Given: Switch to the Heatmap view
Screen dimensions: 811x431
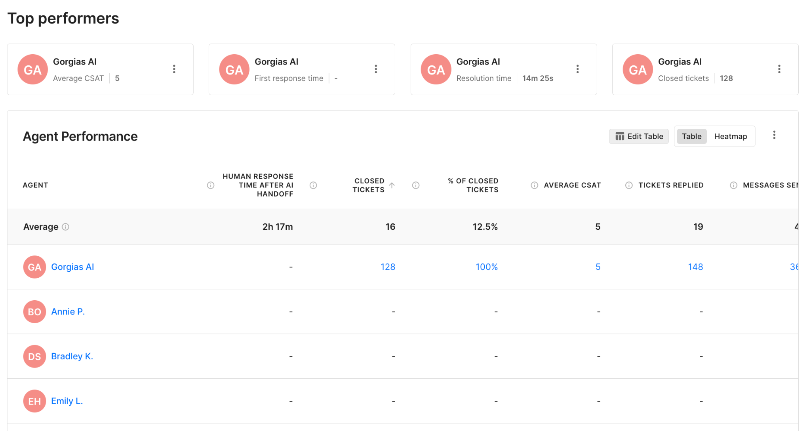Looking at the screenshot, I should [x=731, y=136].
